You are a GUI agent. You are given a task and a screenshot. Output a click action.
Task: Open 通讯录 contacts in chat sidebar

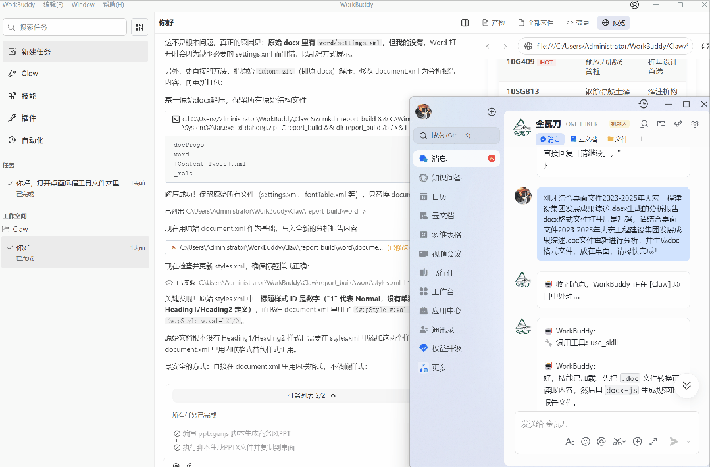(457, 330)
